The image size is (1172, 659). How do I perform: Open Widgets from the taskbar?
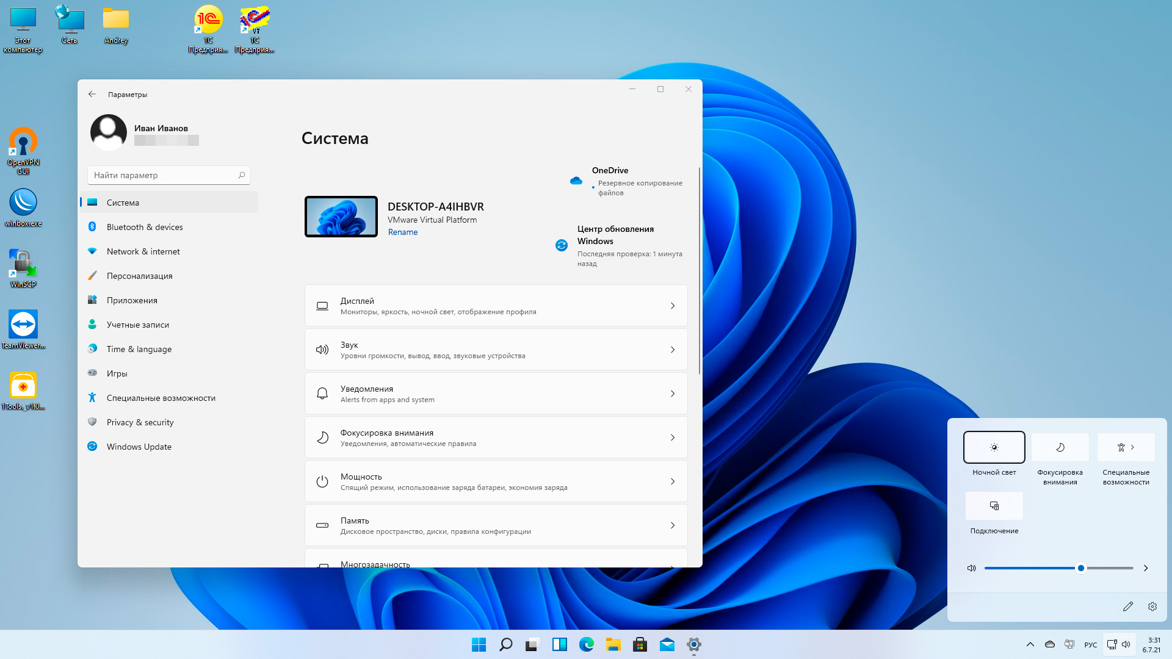tap(559, 644)
